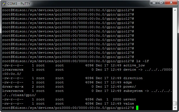
Task: Click the scrollbar up arrow
Action: pos(175,10)
